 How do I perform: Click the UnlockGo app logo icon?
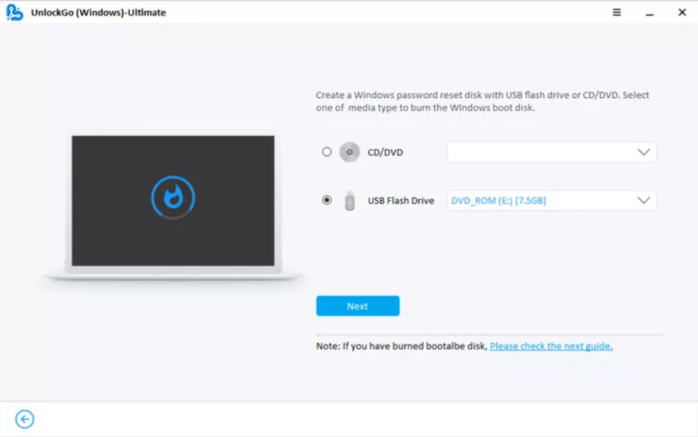point(14,12)
